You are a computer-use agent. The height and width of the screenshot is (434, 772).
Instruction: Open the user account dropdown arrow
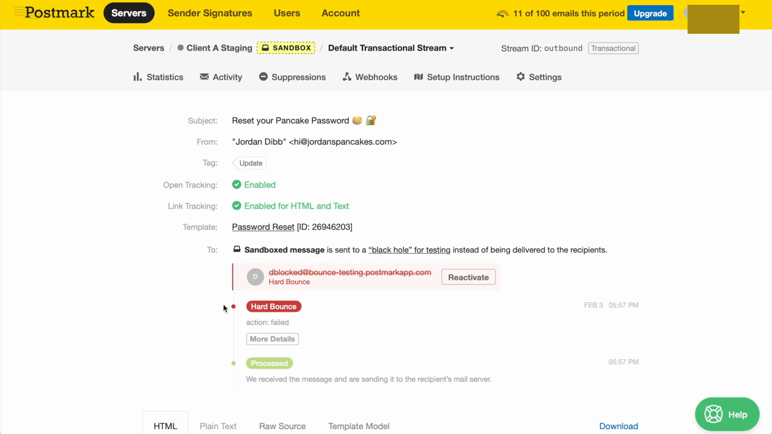pyautogui.click(x=743, y=13)
